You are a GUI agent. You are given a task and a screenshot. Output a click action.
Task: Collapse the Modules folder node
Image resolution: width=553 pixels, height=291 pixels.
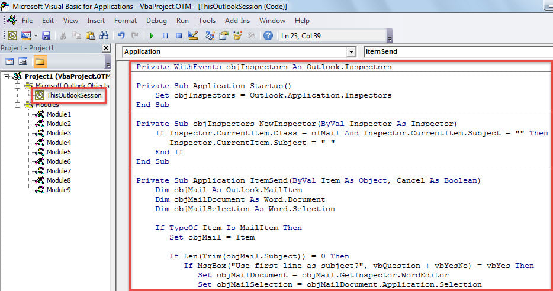pos(17,105)
